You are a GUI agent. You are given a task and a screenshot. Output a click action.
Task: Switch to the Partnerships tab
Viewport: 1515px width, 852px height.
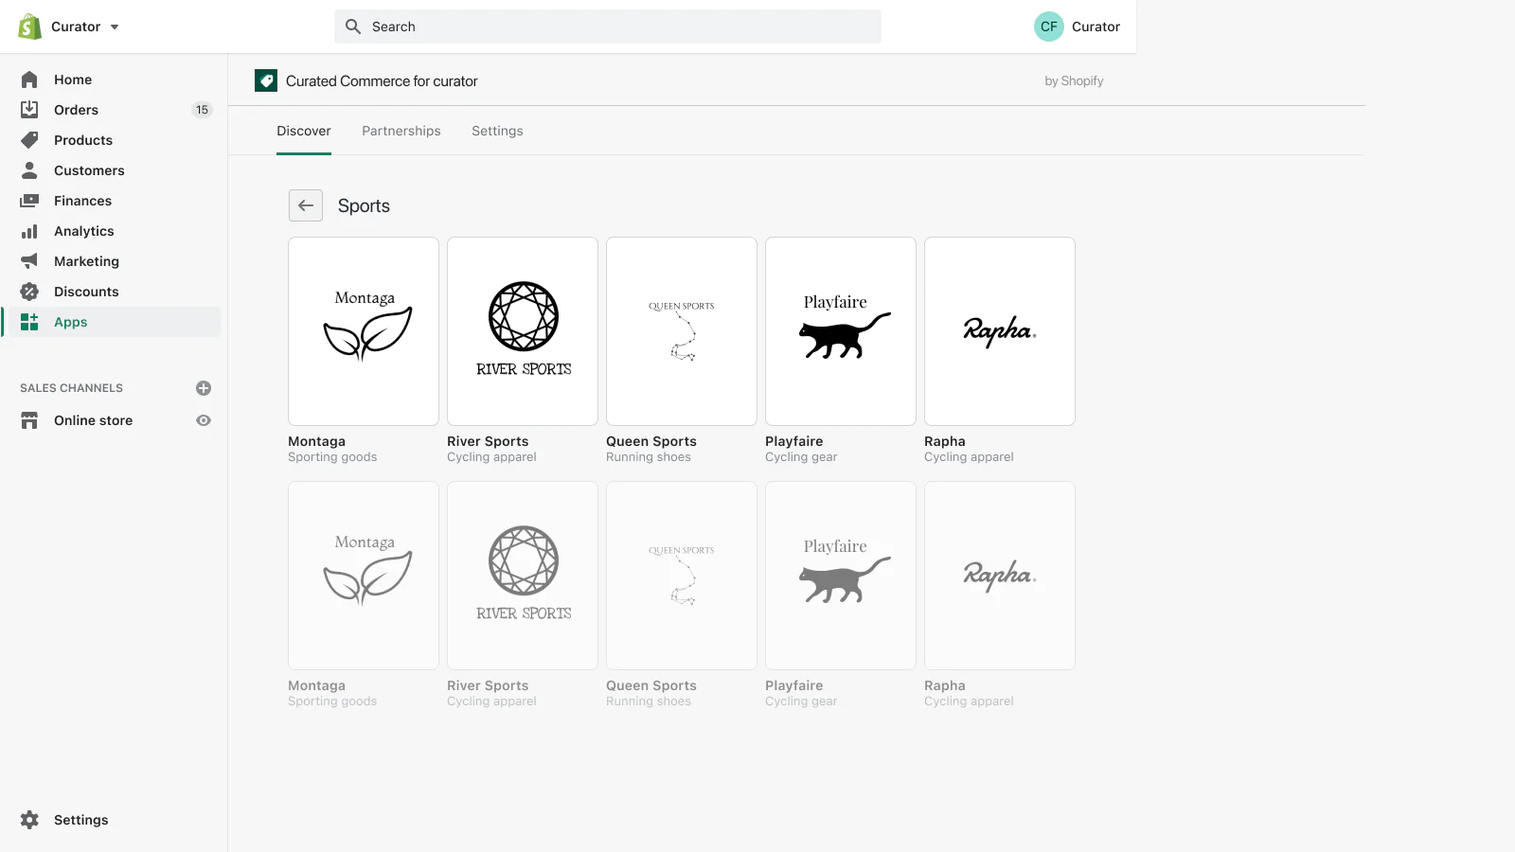401,131
